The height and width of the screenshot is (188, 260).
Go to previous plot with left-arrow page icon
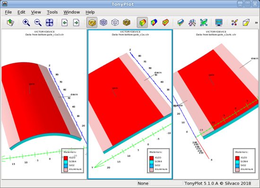(x=64, y=22)
